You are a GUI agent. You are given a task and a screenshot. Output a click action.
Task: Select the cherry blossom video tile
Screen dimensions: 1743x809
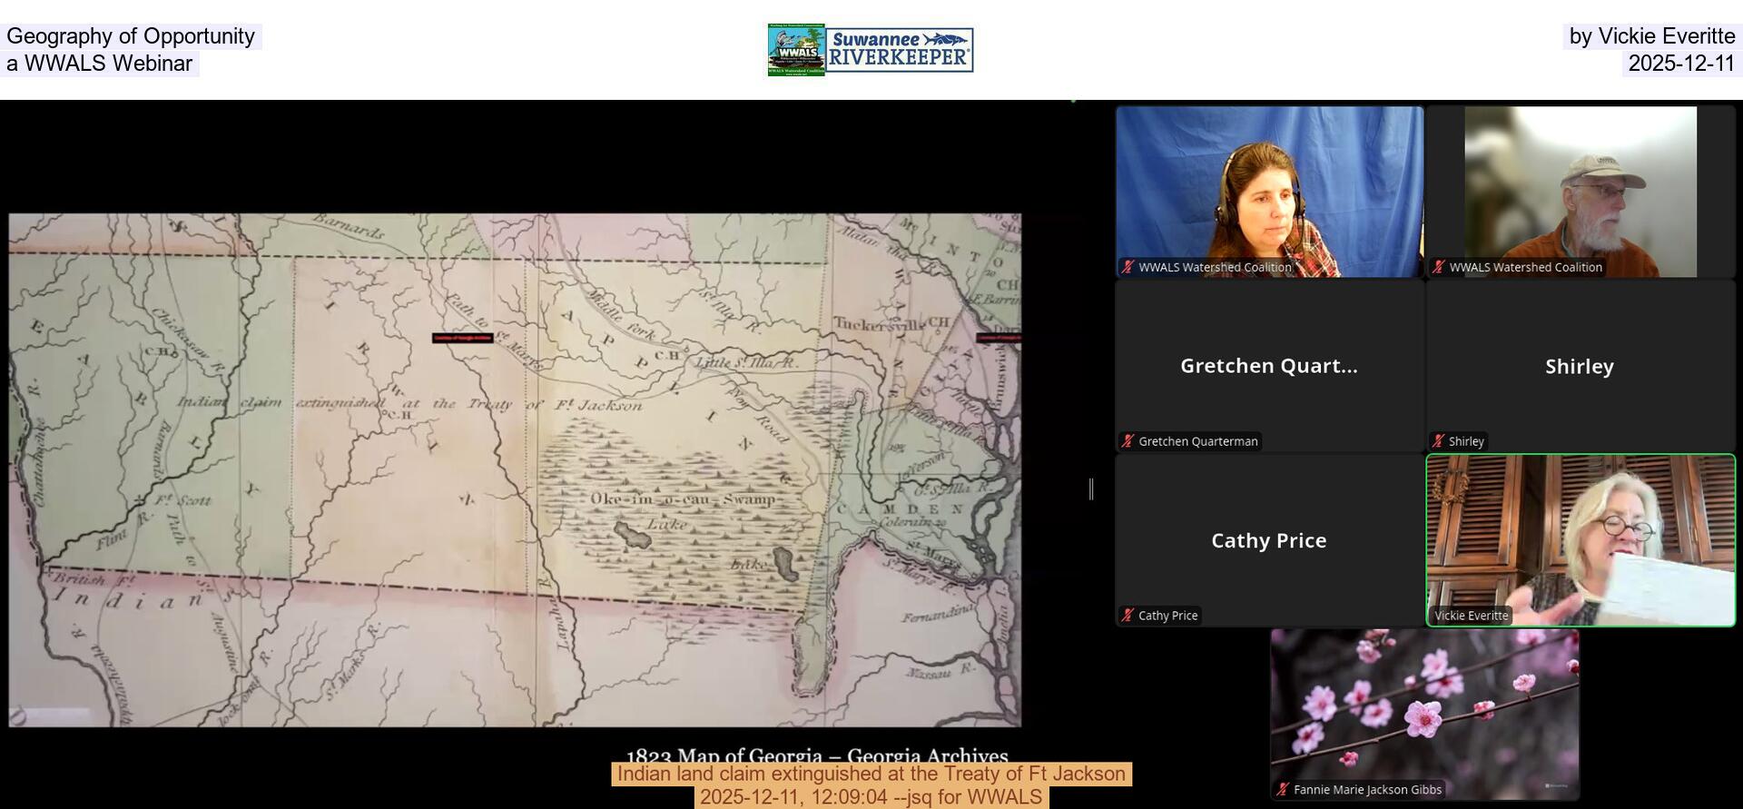click(x=1424, y=715)
